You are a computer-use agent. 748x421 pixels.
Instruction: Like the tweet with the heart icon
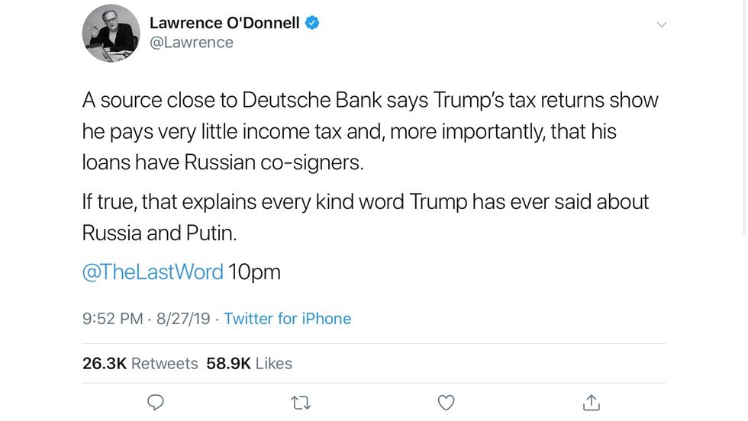pos(447,402)
